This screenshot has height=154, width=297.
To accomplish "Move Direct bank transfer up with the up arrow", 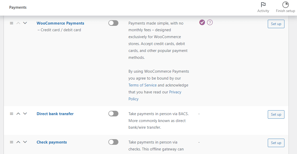I will (18, 114).
